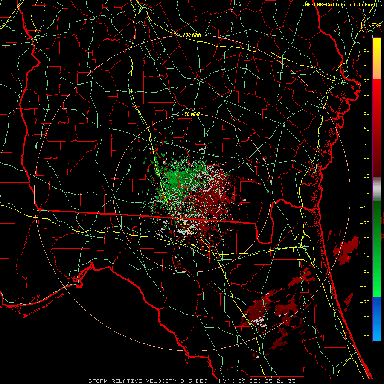Click the [KT] units label above color bar
The width and height of the screenshot is (384, 384).
364,29
